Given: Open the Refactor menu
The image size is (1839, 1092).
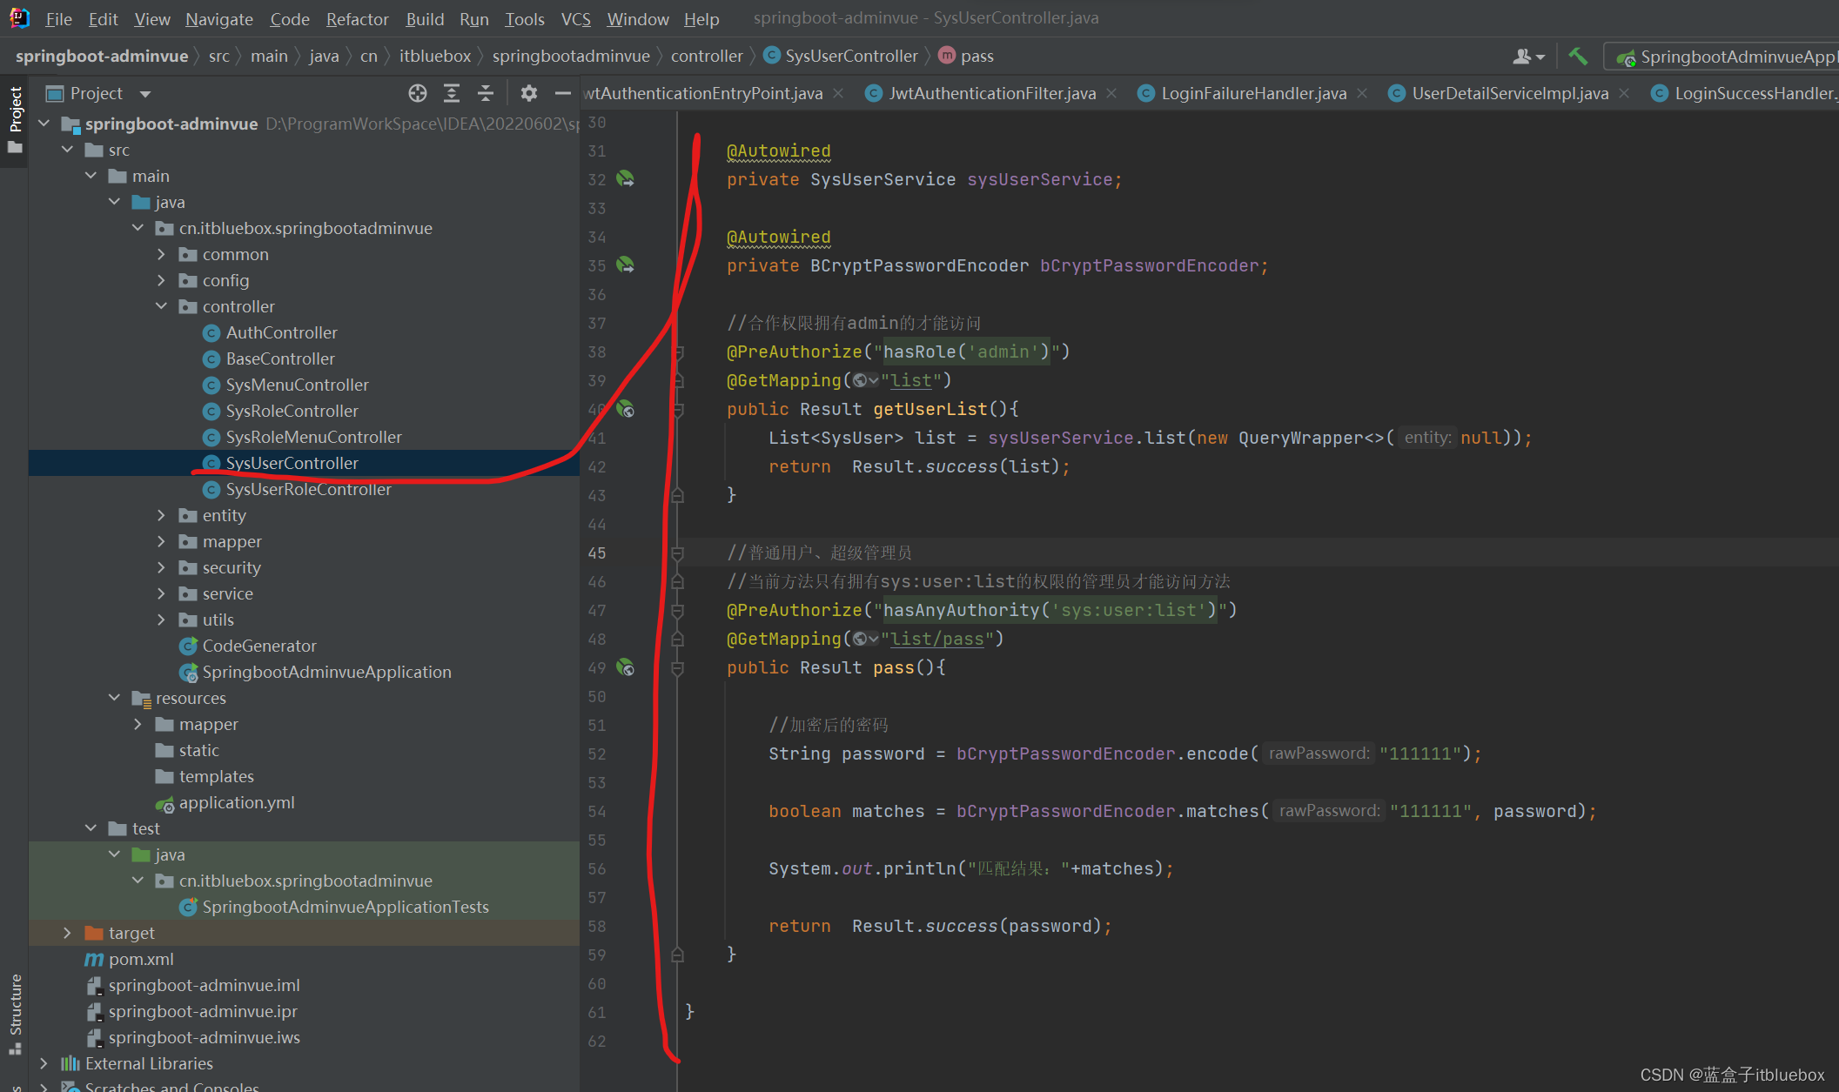Looking at the screenshot, I should [357, 18].
